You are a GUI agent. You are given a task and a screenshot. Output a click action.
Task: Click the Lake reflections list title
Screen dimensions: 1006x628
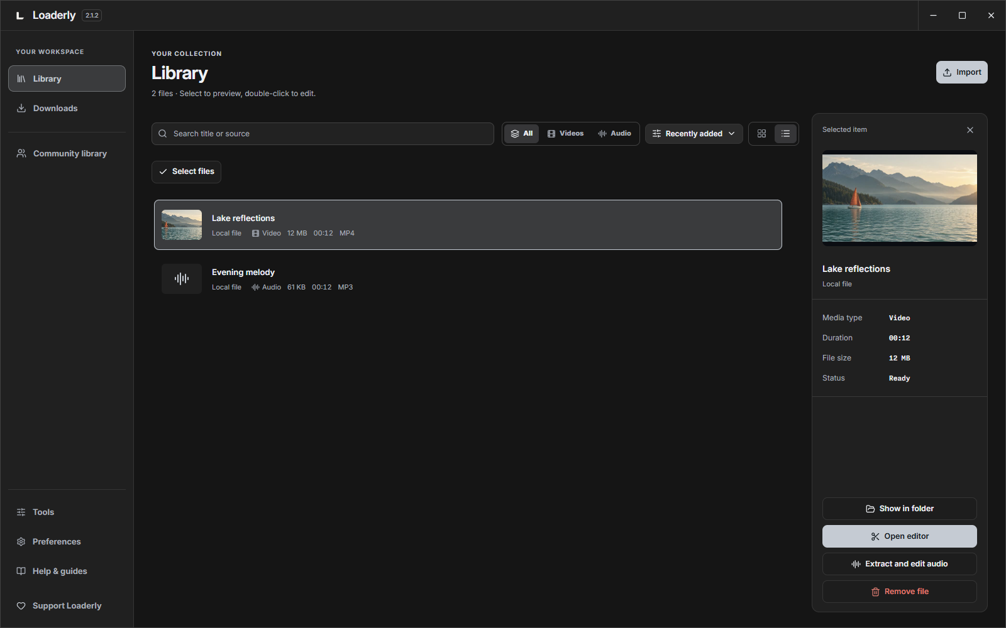[243, 218]
